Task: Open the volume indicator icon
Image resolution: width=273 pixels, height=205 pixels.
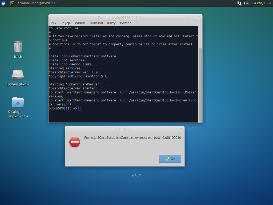Action: pyautogui.click(x=246, y=3)
